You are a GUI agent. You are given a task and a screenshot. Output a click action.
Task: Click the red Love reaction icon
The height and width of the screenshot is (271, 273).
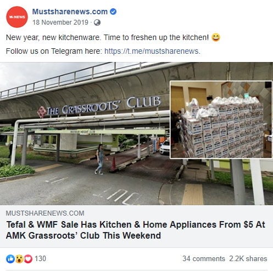28,259
